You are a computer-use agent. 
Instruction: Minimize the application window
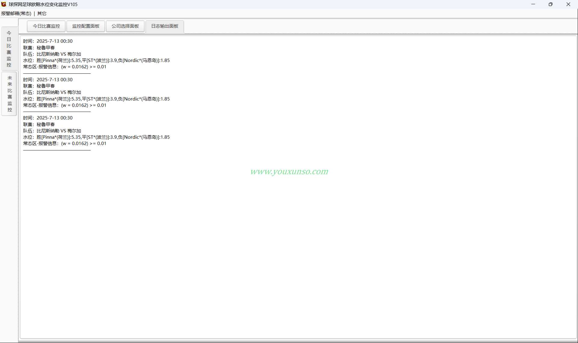(x=533, y=4)
